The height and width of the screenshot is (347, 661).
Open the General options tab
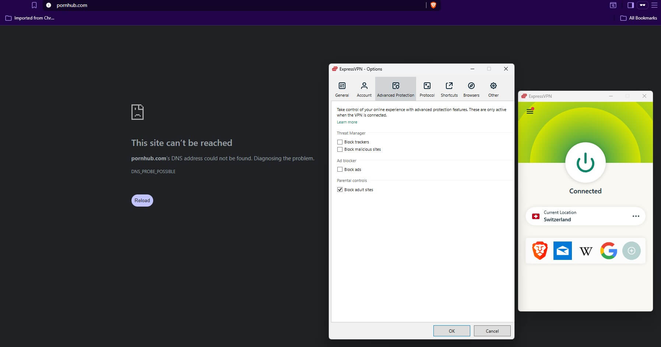[x=342, y=89]
